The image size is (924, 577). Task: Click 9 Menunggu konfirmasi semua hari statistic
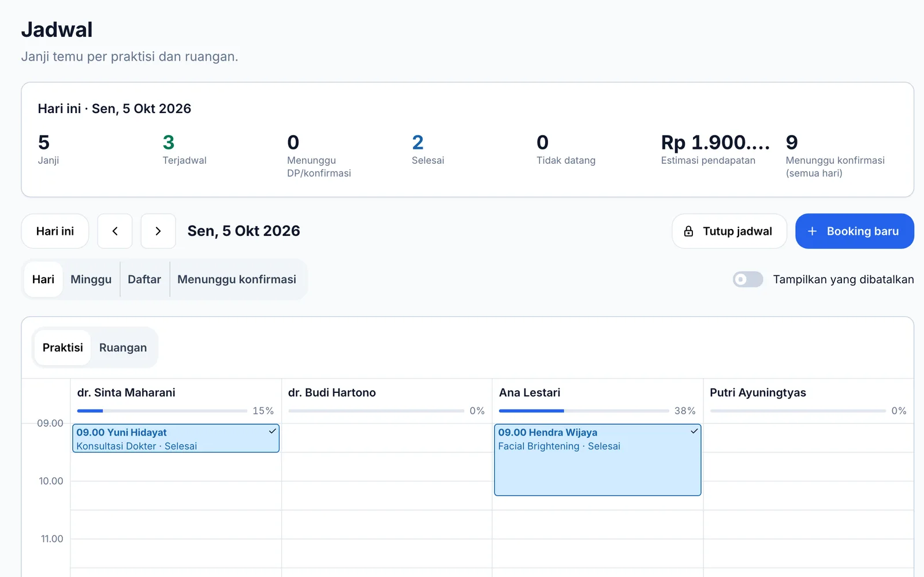coord(835,155)
